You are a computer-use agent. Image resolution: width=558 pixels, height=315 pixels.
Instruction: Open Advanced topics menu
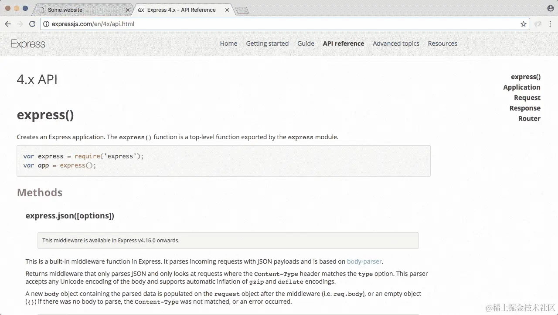[x=396, y=44]
